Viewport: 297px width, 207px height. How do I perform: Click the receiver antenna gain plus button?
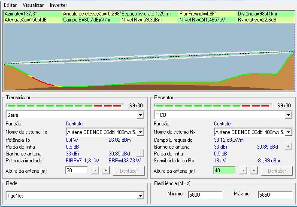click(x=288, y=146)
